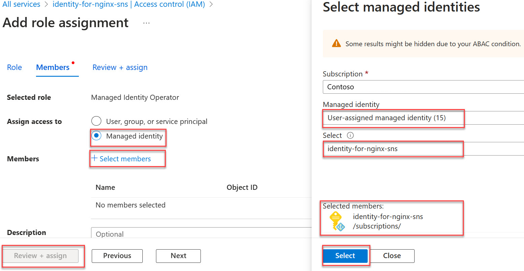
Task: Select the "User, group, or service principal" option
Action: 96,121
